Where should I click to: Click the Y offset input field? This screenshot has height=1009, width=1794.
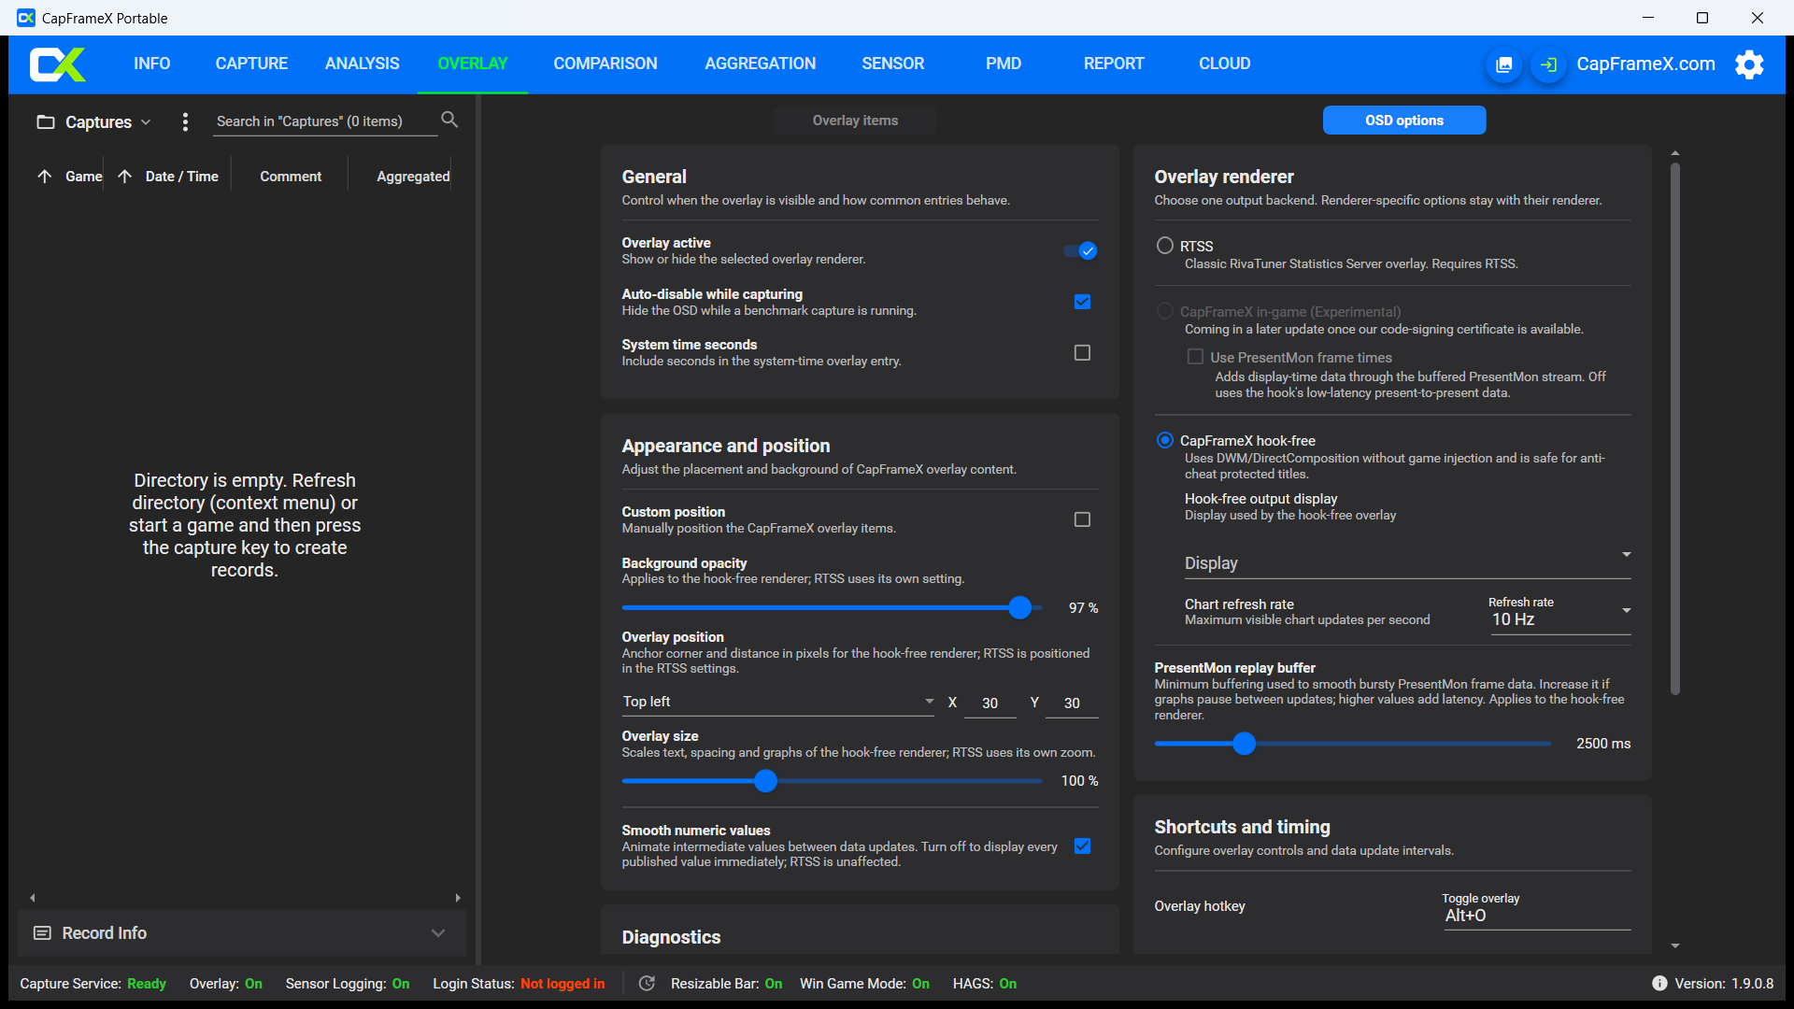pyautogui.click(x=1072, y=703)
